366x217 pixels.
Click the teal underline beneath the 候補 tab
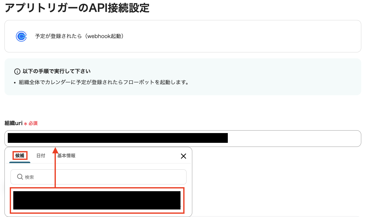point(20,162)
